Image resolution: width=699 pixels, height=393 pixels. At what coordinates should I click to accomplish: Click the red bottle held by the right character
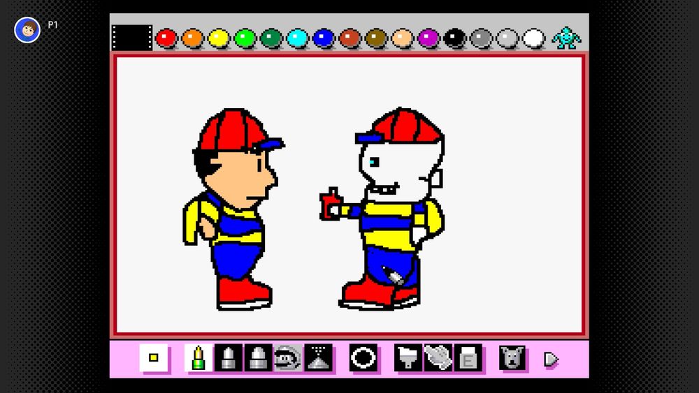coord(331,204)
